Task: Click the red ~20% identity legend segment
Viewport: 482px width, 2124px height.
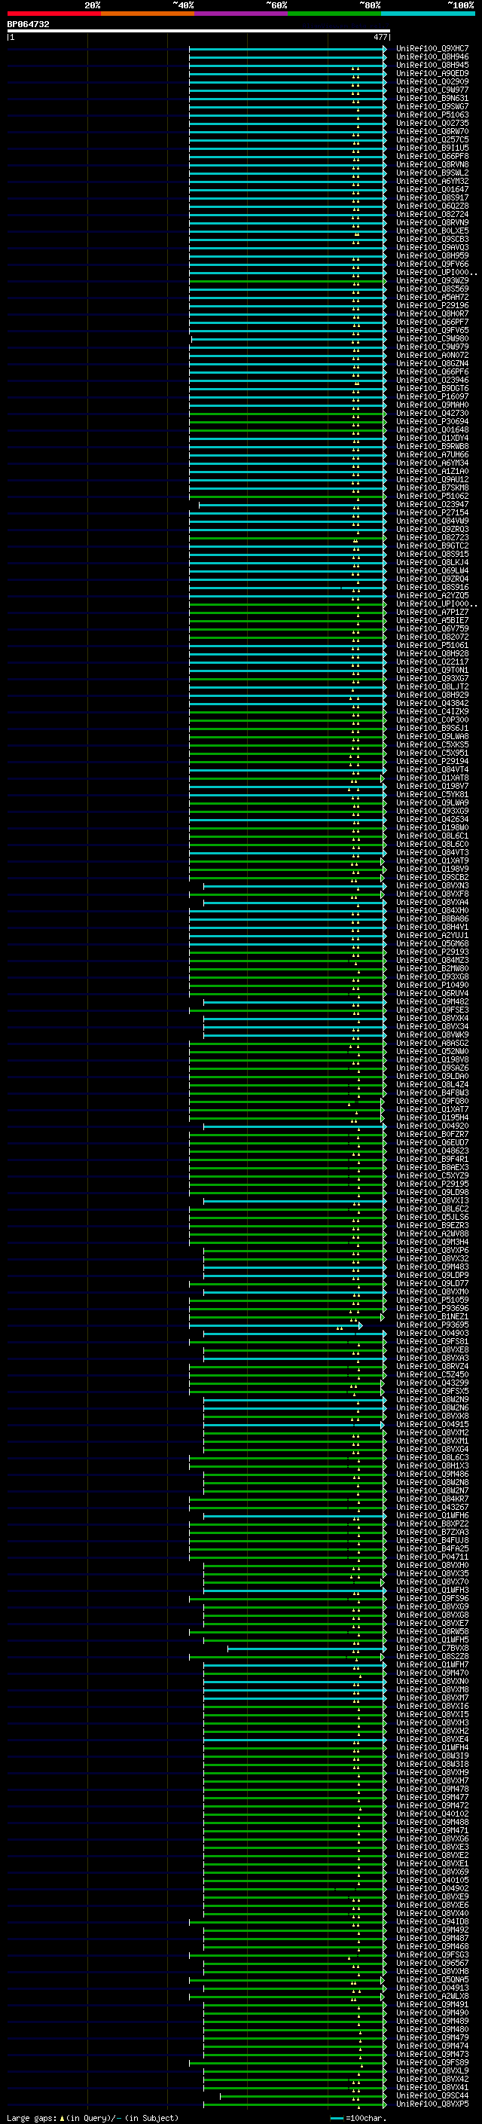Action: click(53, 14)
